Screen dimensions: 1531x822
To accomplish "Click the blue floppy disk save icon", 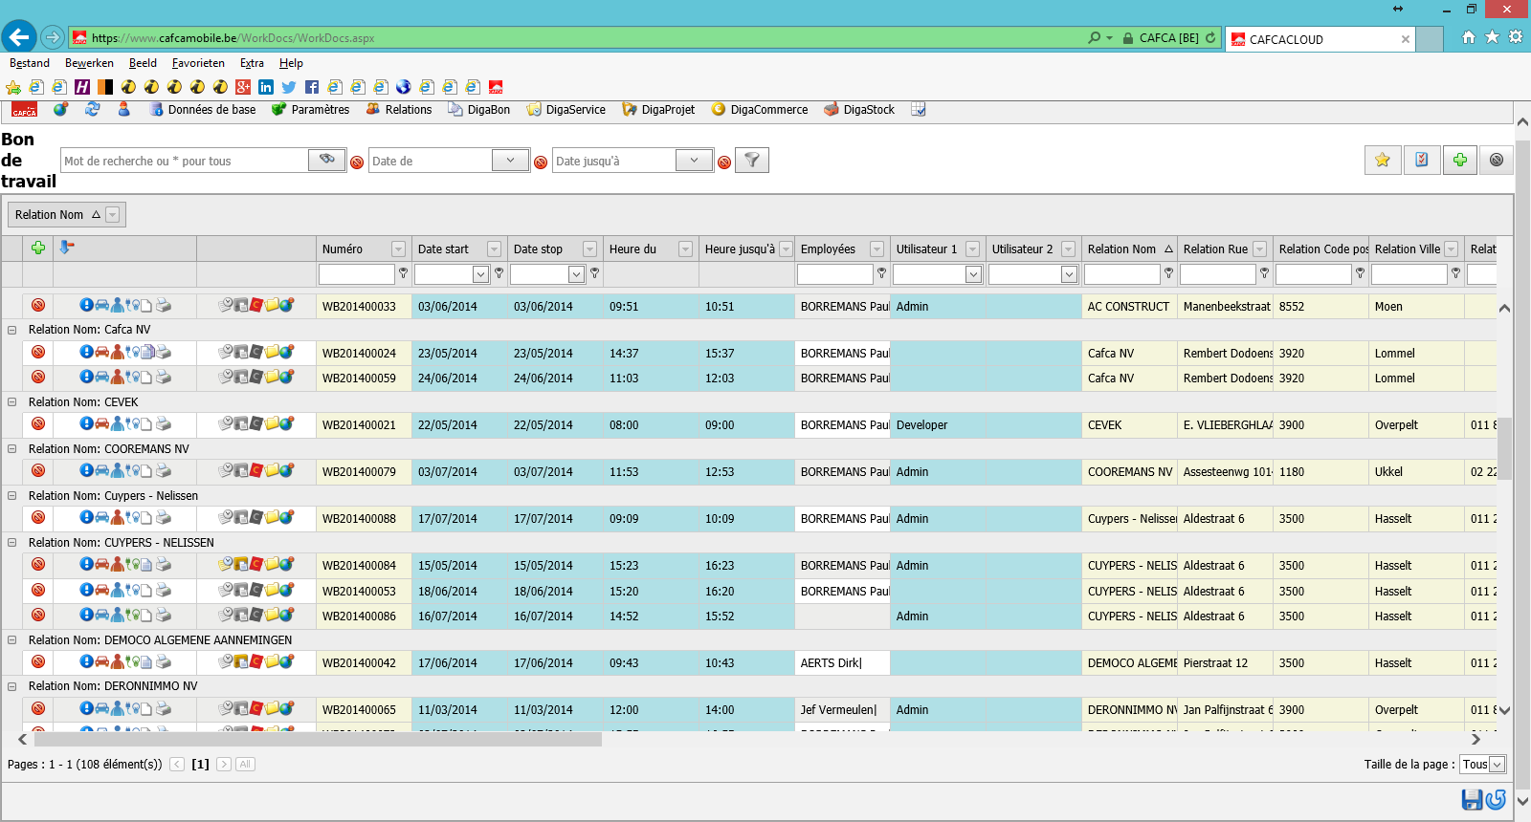I will 1472,799.
